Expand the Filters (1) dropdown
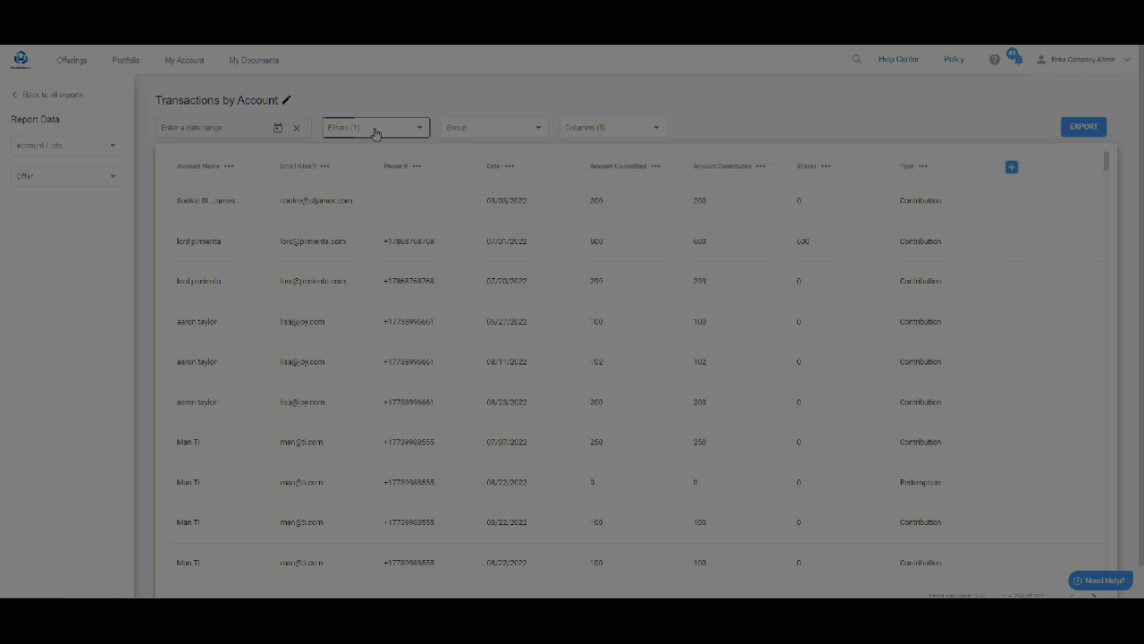The image size is (1144, 644). click(x=375, y=128)
